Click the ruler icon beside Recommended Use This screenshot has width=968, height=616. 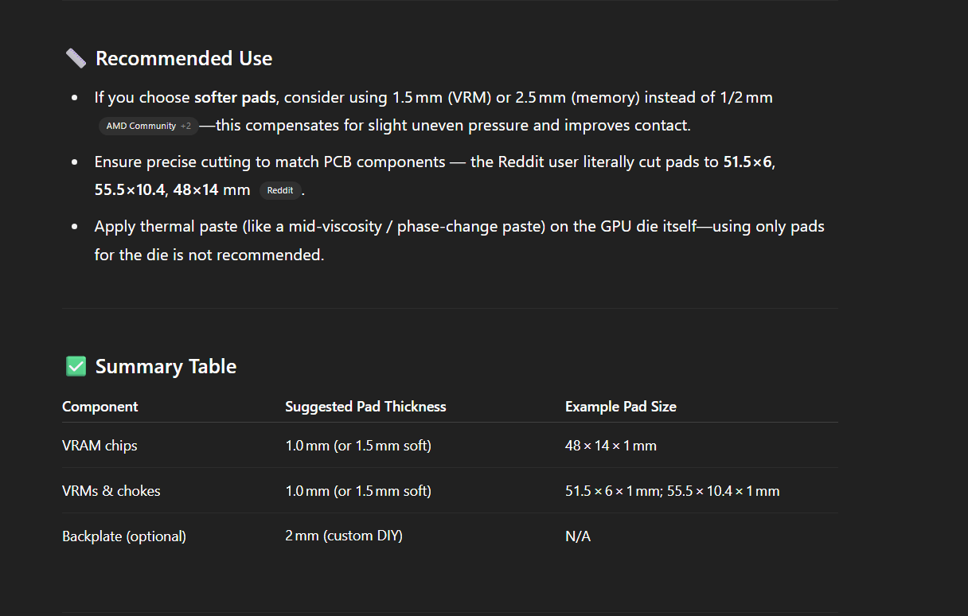point(76,58)
